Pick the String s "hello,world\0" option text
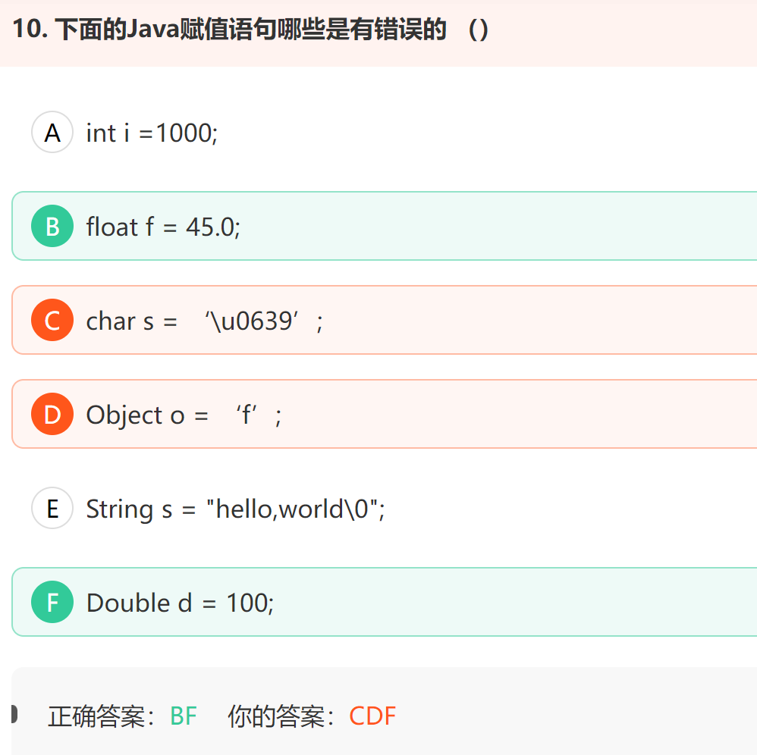 coord(235,509)
